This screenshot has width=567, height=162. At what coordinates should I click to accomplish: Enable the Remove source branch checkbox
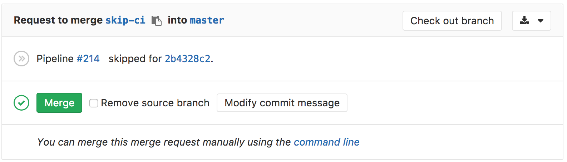[94, 103]
